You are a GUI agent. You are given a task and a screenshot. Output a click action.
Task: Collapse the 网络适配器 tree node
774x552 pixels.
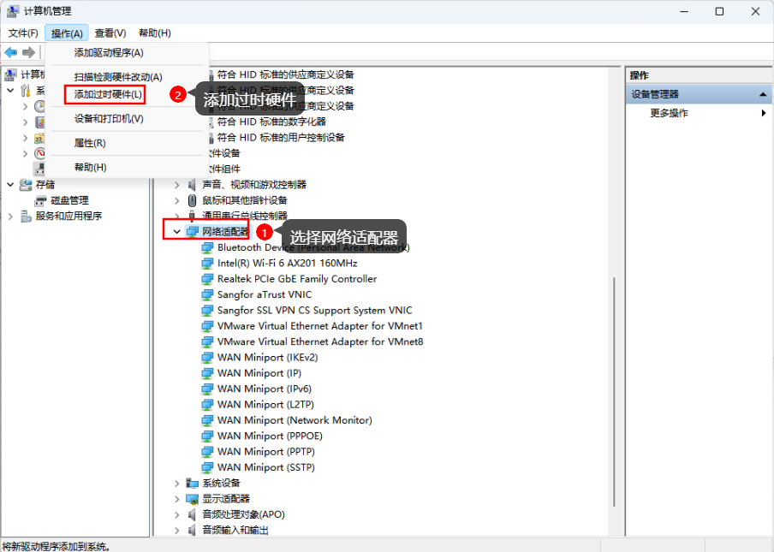[x=177, y=232]
